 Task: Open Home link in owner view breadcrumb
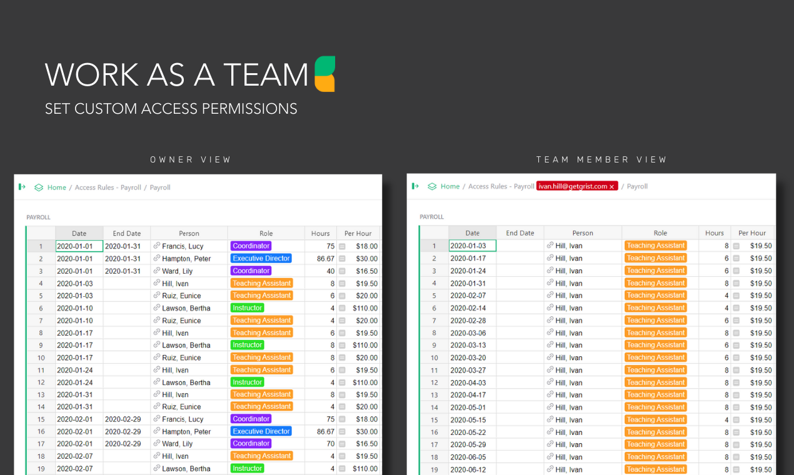57,187
